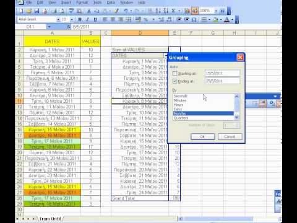Open the Data menu
Image resolution: width=297 pixels, height=223 pixels.
pos(111,2)
